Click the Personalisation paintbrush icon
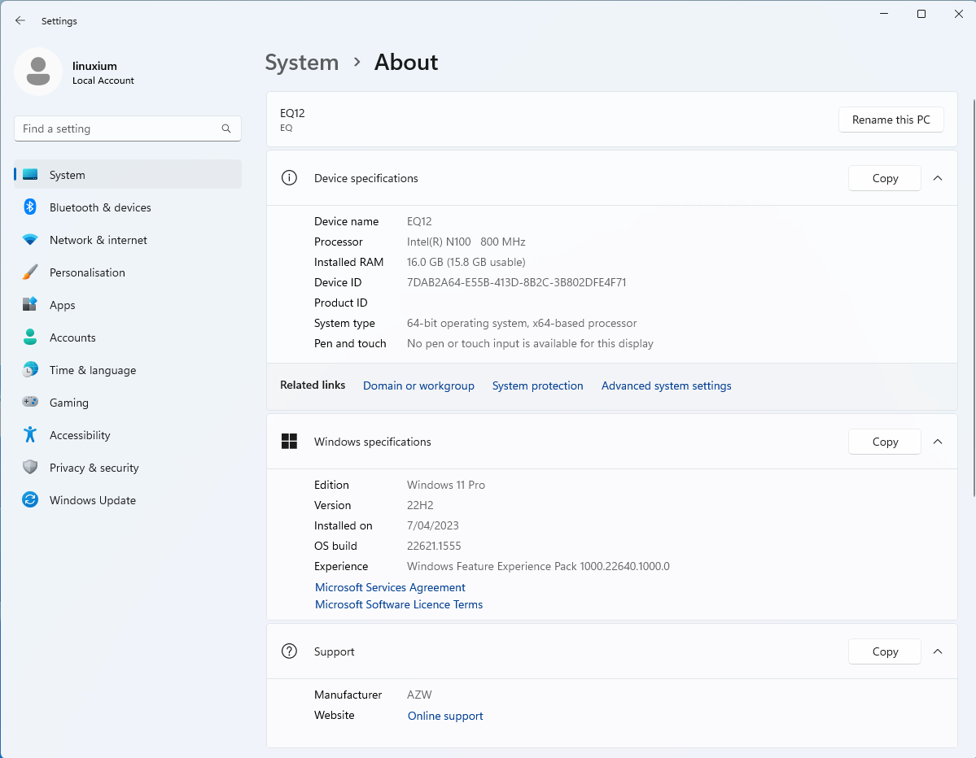This screenshot has height=758, width=976. (x=30, y=272)
